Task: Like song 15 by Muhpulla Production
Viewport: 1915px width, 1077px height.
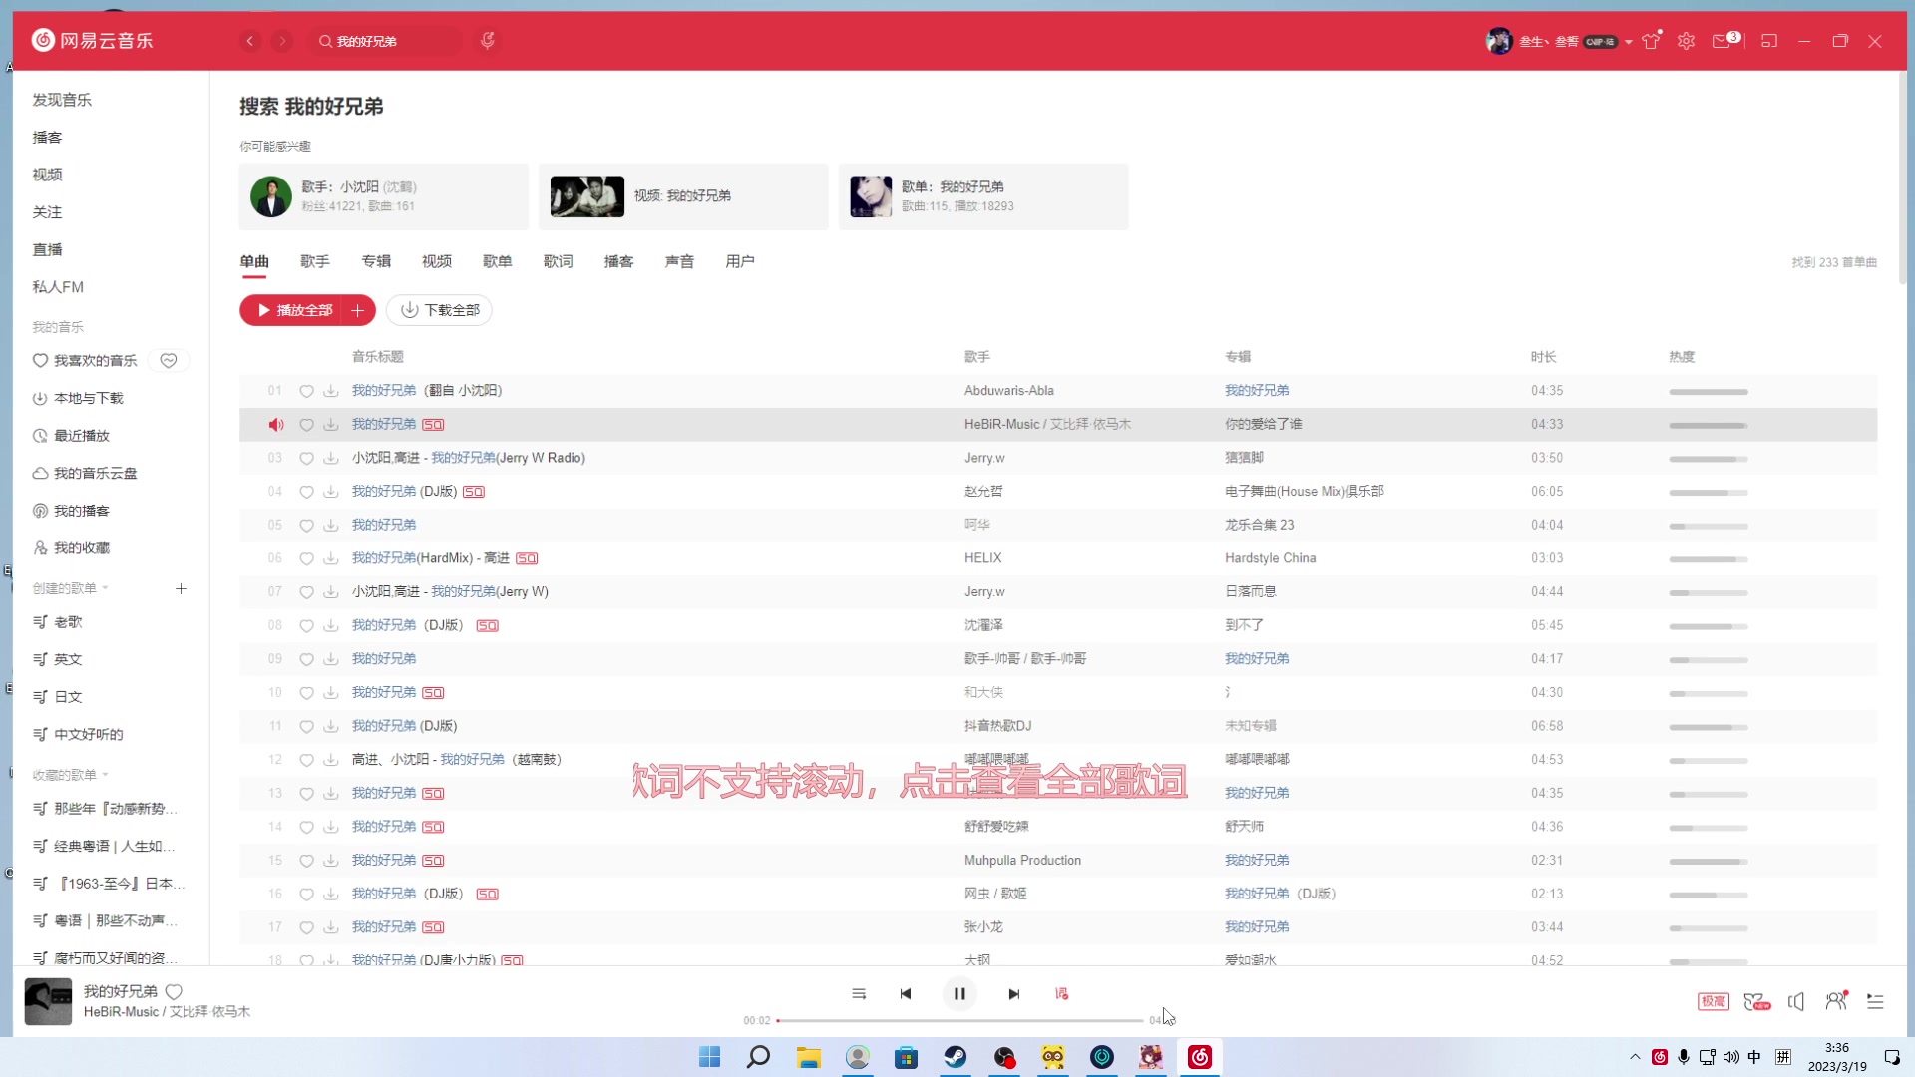Action: [x=306, y=861]
